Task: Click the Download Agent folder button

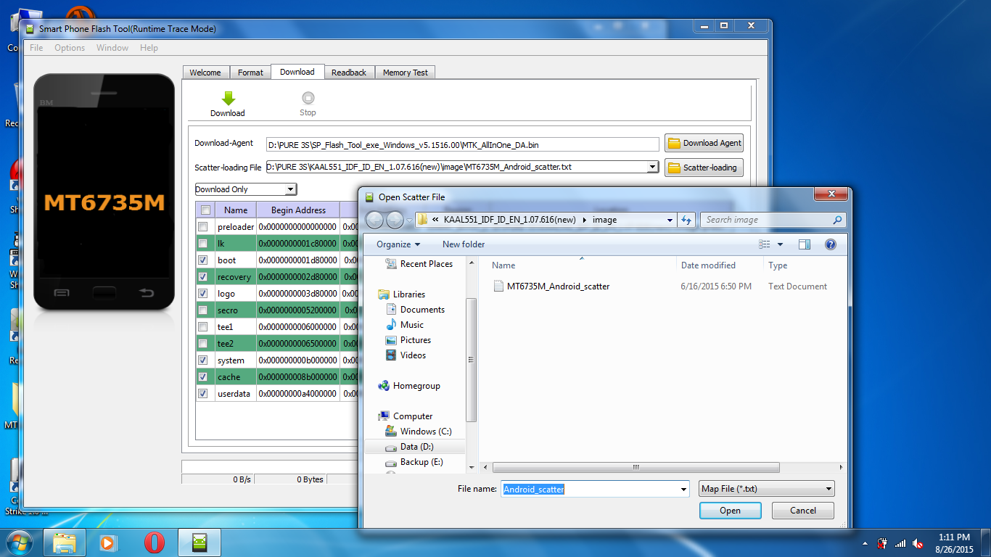Action: tap(704, 143)
